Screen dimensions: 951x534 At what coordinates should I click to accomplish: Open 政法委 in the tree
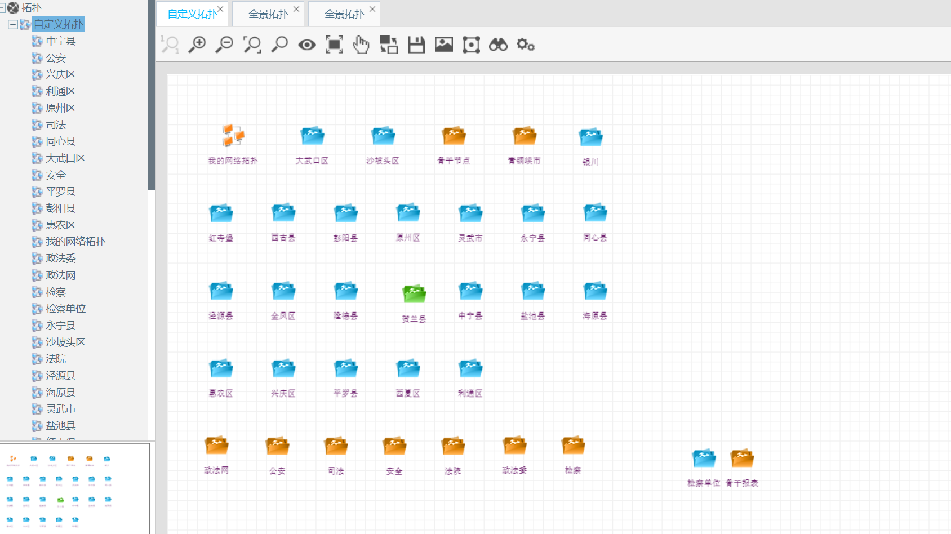coord(61,259)
